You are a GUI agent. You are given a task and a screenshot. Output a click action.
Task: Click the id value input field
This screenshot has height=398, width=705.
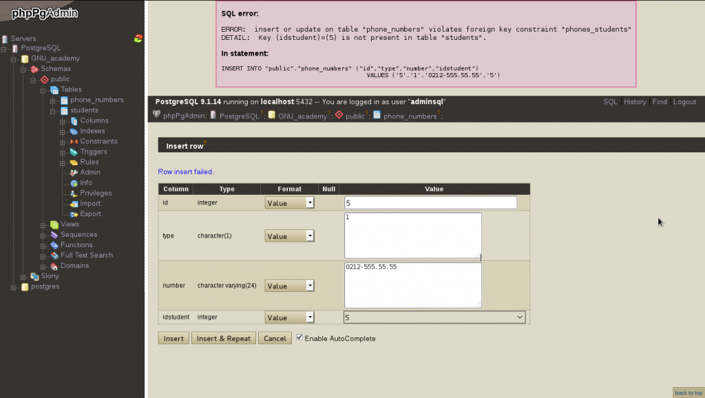(430, 203)
